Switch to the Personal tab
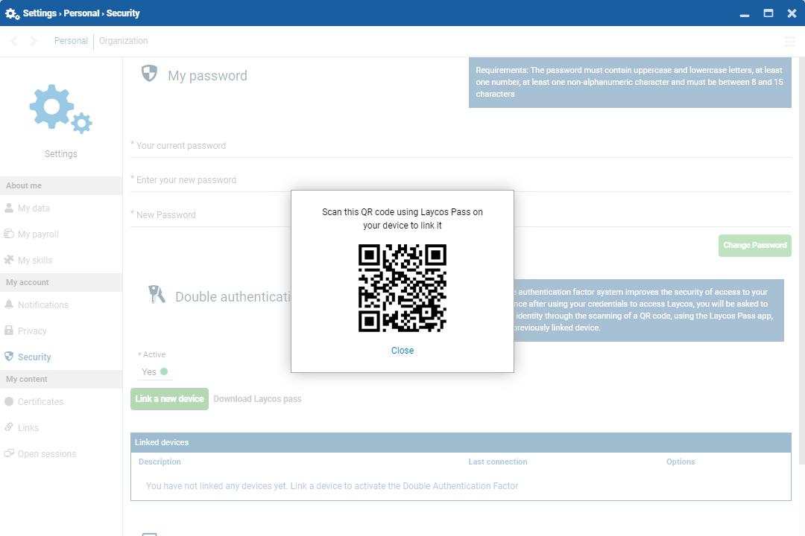Viewport: 805px width, 536px height. coord(71,41)
